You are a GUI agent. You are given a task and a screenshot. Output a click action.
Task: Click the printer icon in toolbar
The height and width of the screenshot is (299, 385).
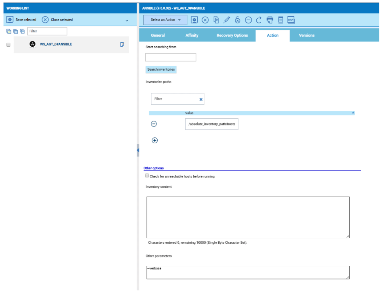pos(270,20)
